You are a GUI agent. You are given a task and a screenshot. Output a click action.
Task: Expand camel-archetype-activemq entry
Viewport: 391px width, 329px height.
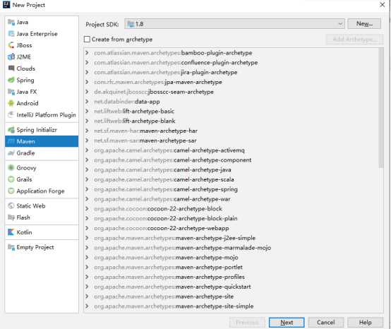coord(87,150)
